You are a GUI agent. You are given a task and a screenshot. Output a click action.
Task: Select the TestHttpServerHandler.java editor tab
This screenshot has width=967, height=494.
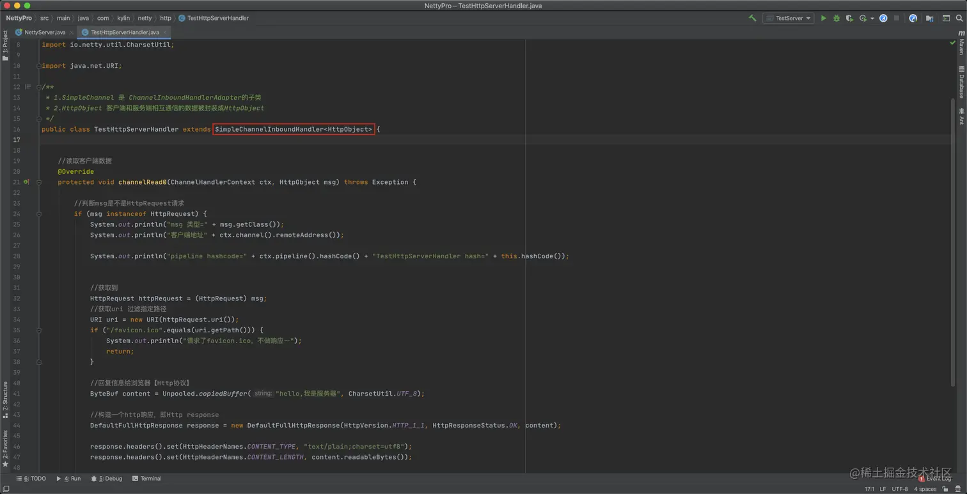click(125, 32)
